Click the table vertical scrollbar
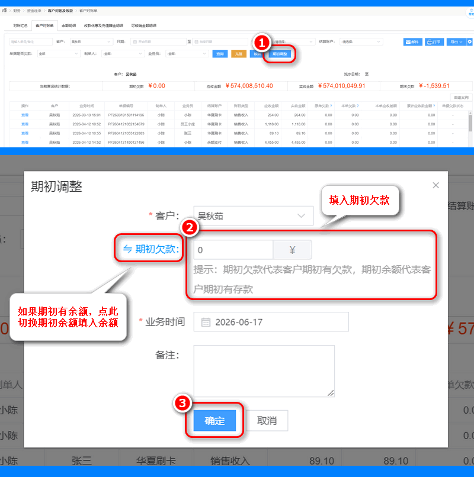Viewport: 474px width, 477px height. tap(470, 122)
